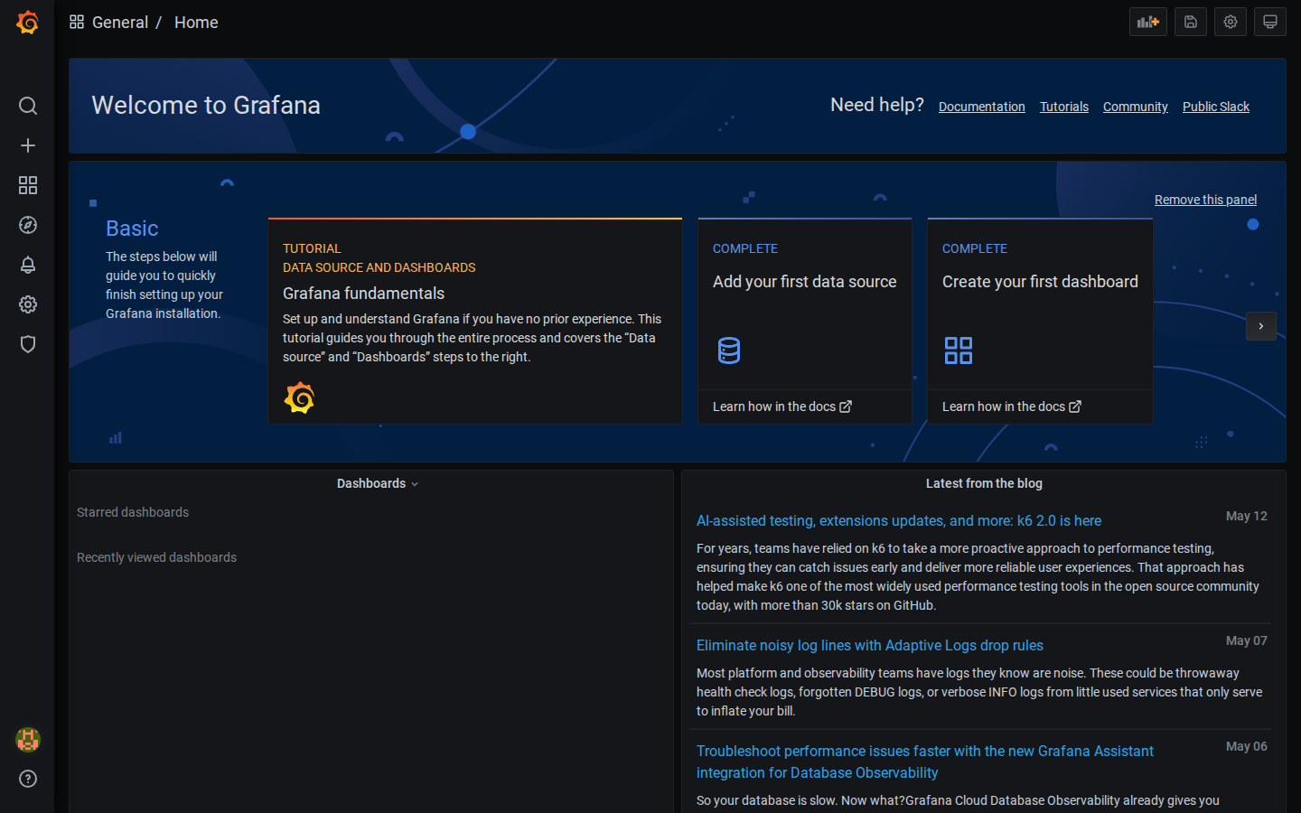
Task: Click the Welcome to Grafana heading
Action: pos(206,105)
